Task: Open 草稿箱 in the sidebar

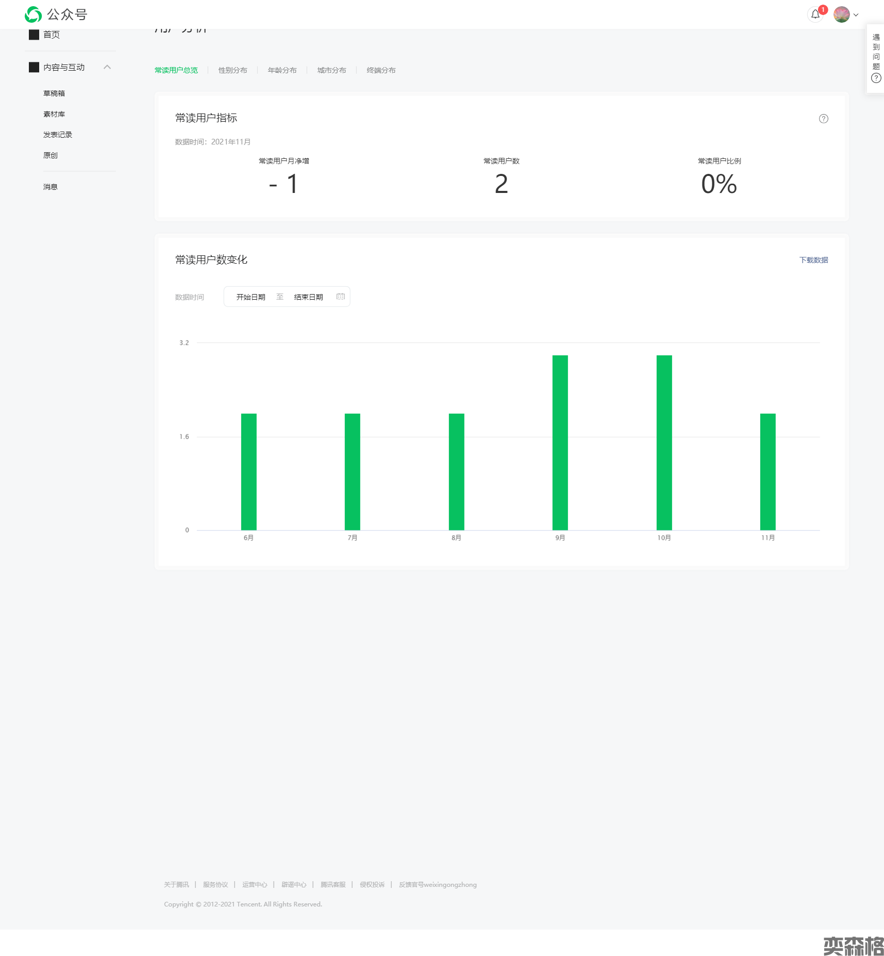Action: click(54, 93)
